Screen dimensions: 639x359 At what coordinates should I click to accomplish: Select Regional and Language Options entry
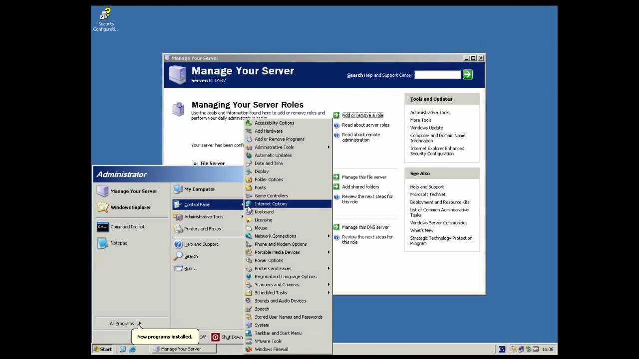coord(288,277)
